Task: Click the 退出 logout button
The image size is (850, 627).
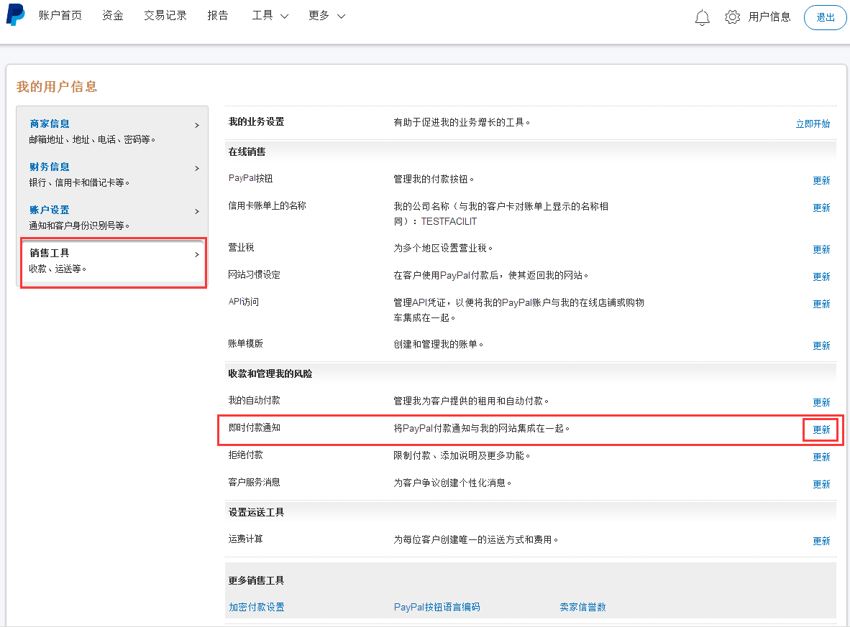Action: [x=825, y=17]
